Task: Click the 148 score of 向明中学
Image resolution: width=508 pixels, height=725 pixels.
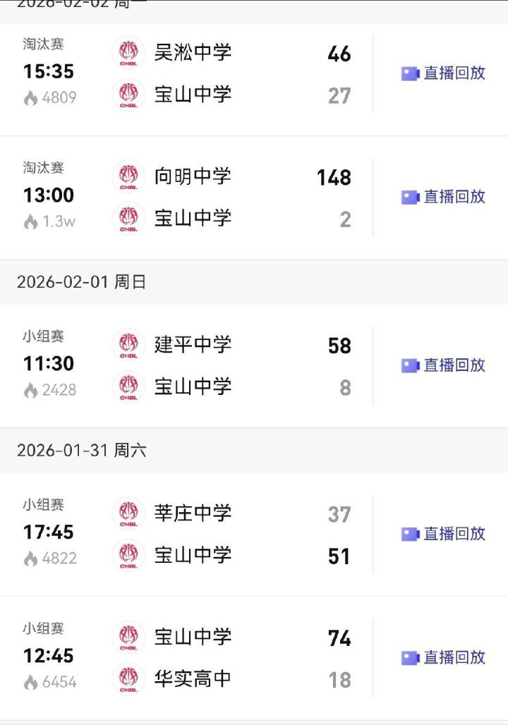Action: coord(334,177)
